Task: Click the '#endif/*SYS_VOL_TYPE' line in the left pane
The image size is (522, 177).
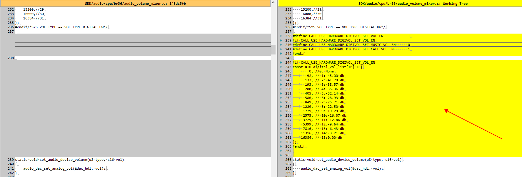Action: tap(61, 27)
